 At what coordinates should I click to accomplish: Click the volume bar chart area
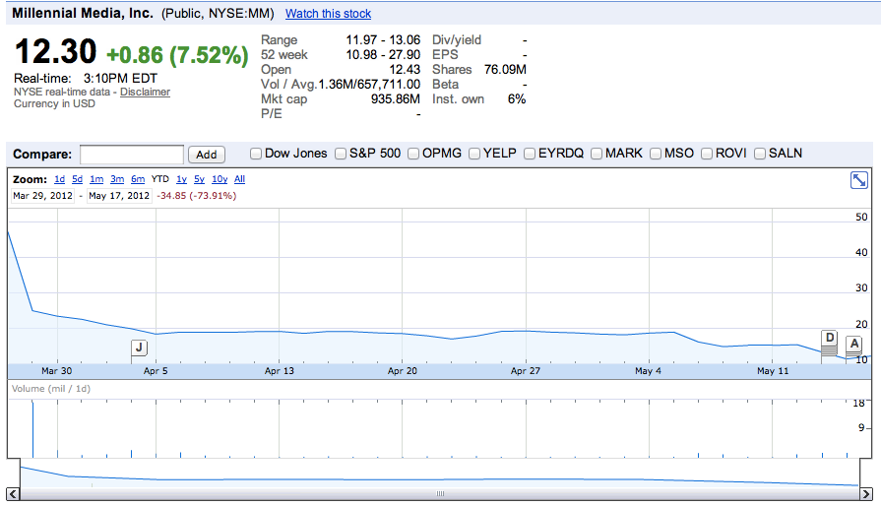433,428
